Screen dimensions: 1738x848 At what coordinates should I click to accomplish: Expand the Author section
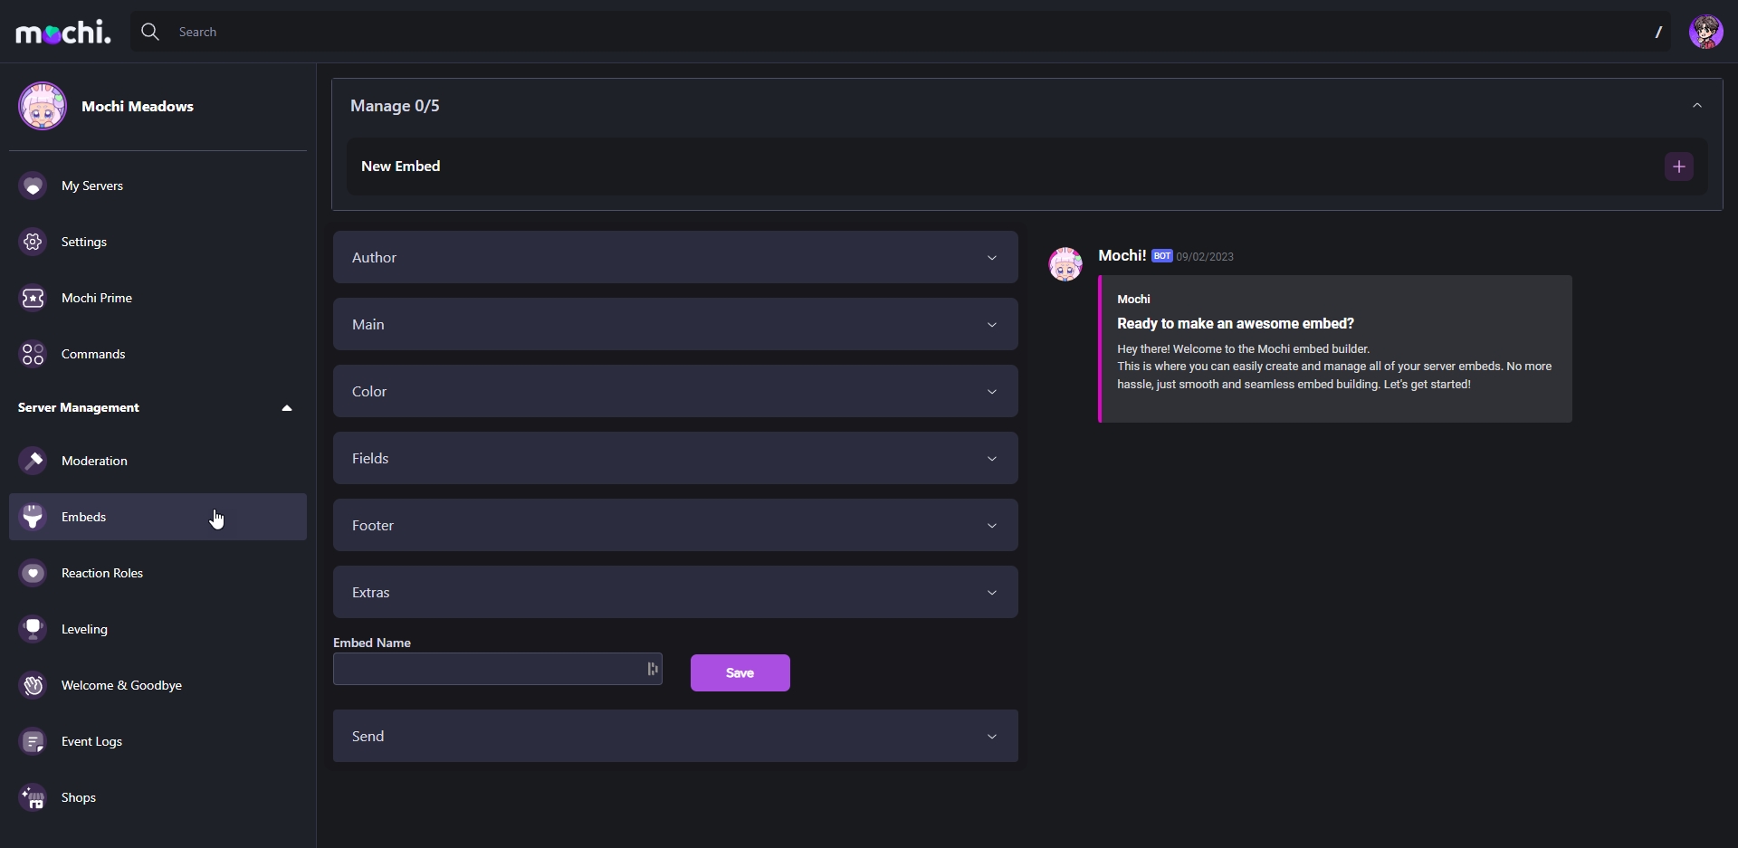[675, 257]
